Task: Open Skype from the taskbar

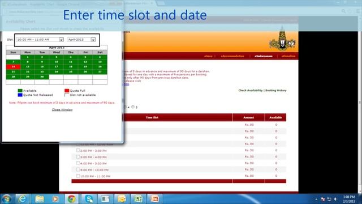Action: coord(89,199)
